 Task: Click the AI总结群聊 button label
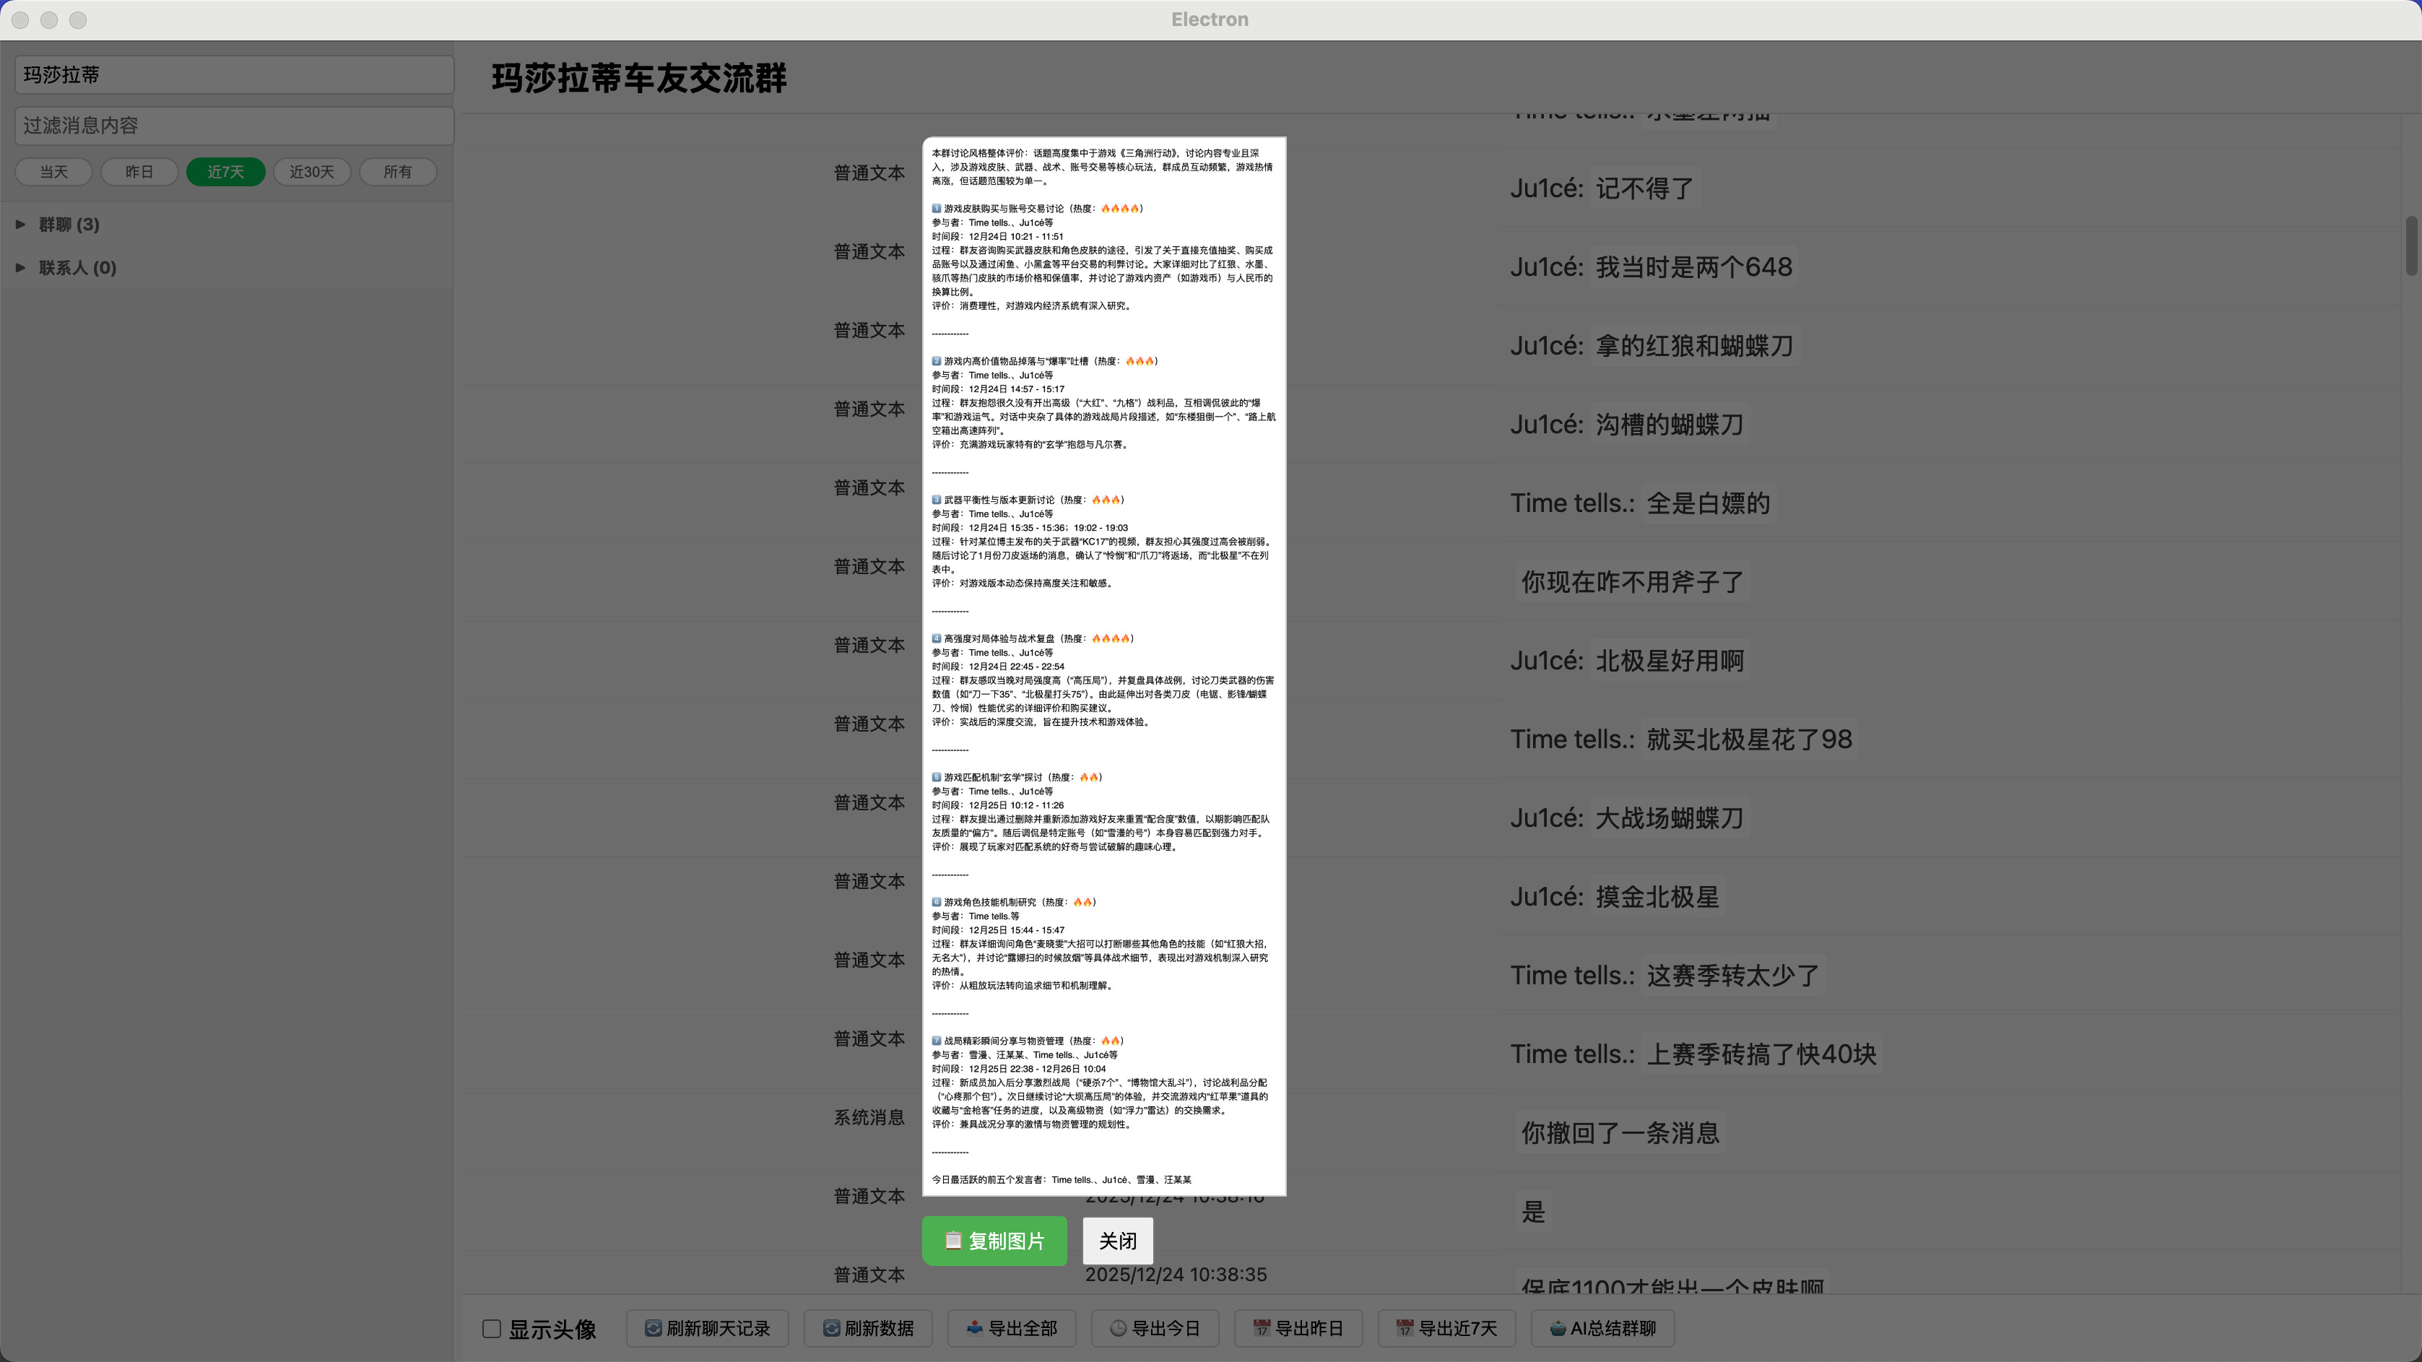[1613, 1328]
